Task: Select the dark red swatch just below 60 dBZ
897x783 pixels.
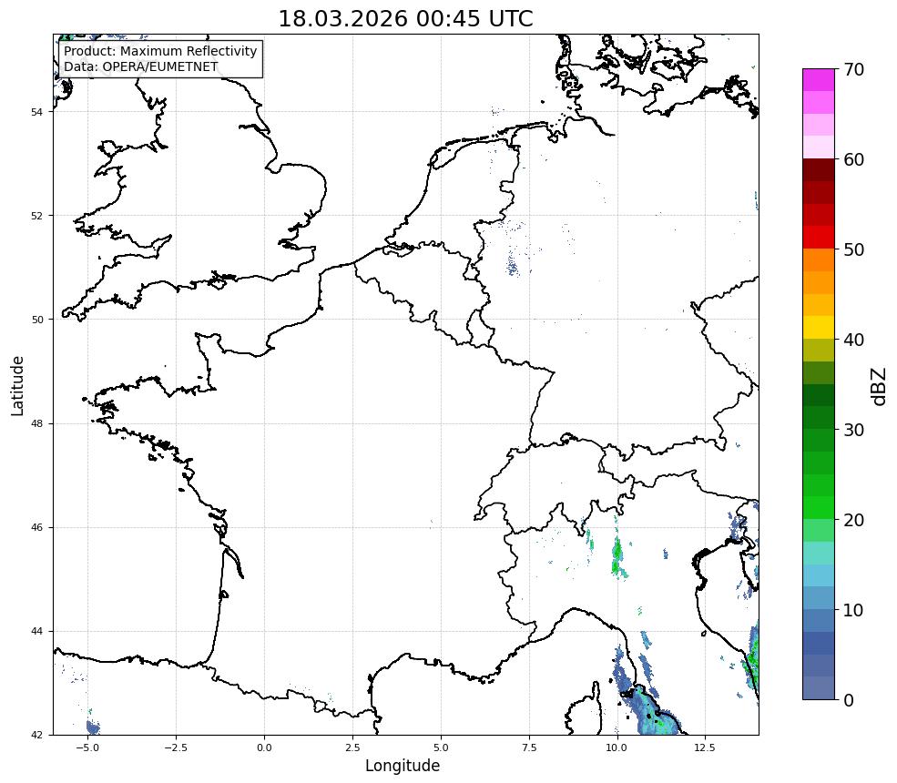Action: pyautogui.click(x=819, y=170)
